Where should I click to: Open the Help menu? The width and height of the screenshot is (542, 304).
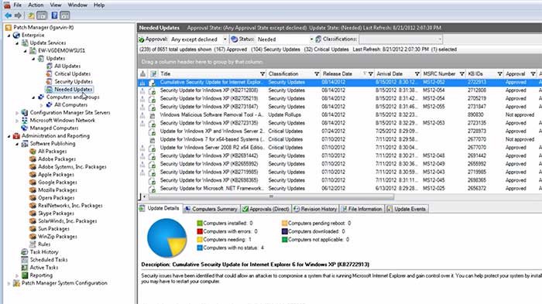(x=99, y=5)
